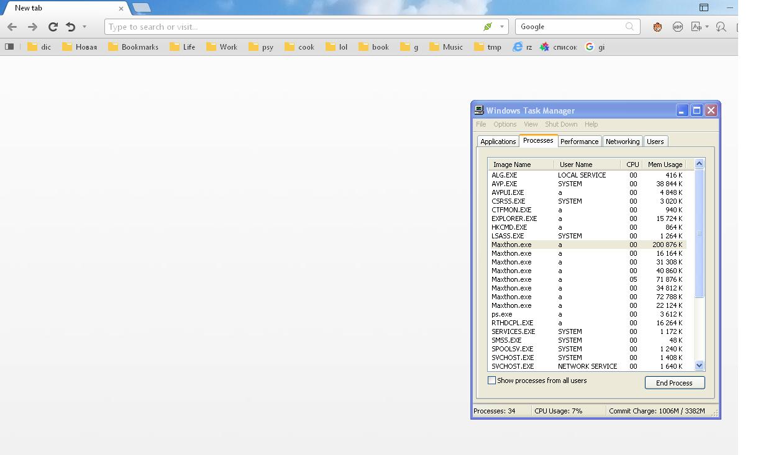758x455 pixels.
Task: Enable Show processes from all users
Action: coord(492,381)
